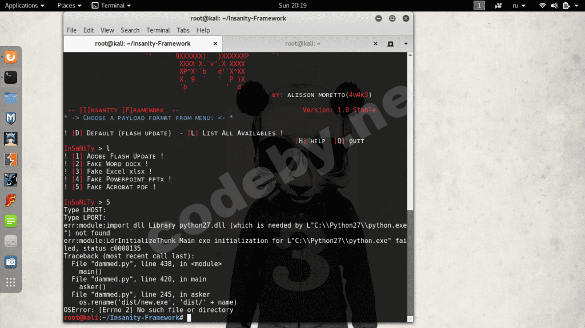Show all applications grid
Screen dimensions: 585x328
(10, 282)
